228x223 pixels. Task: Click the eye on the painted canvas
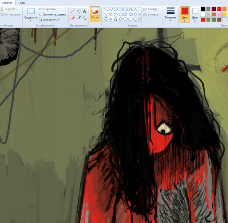click(164, 129)
